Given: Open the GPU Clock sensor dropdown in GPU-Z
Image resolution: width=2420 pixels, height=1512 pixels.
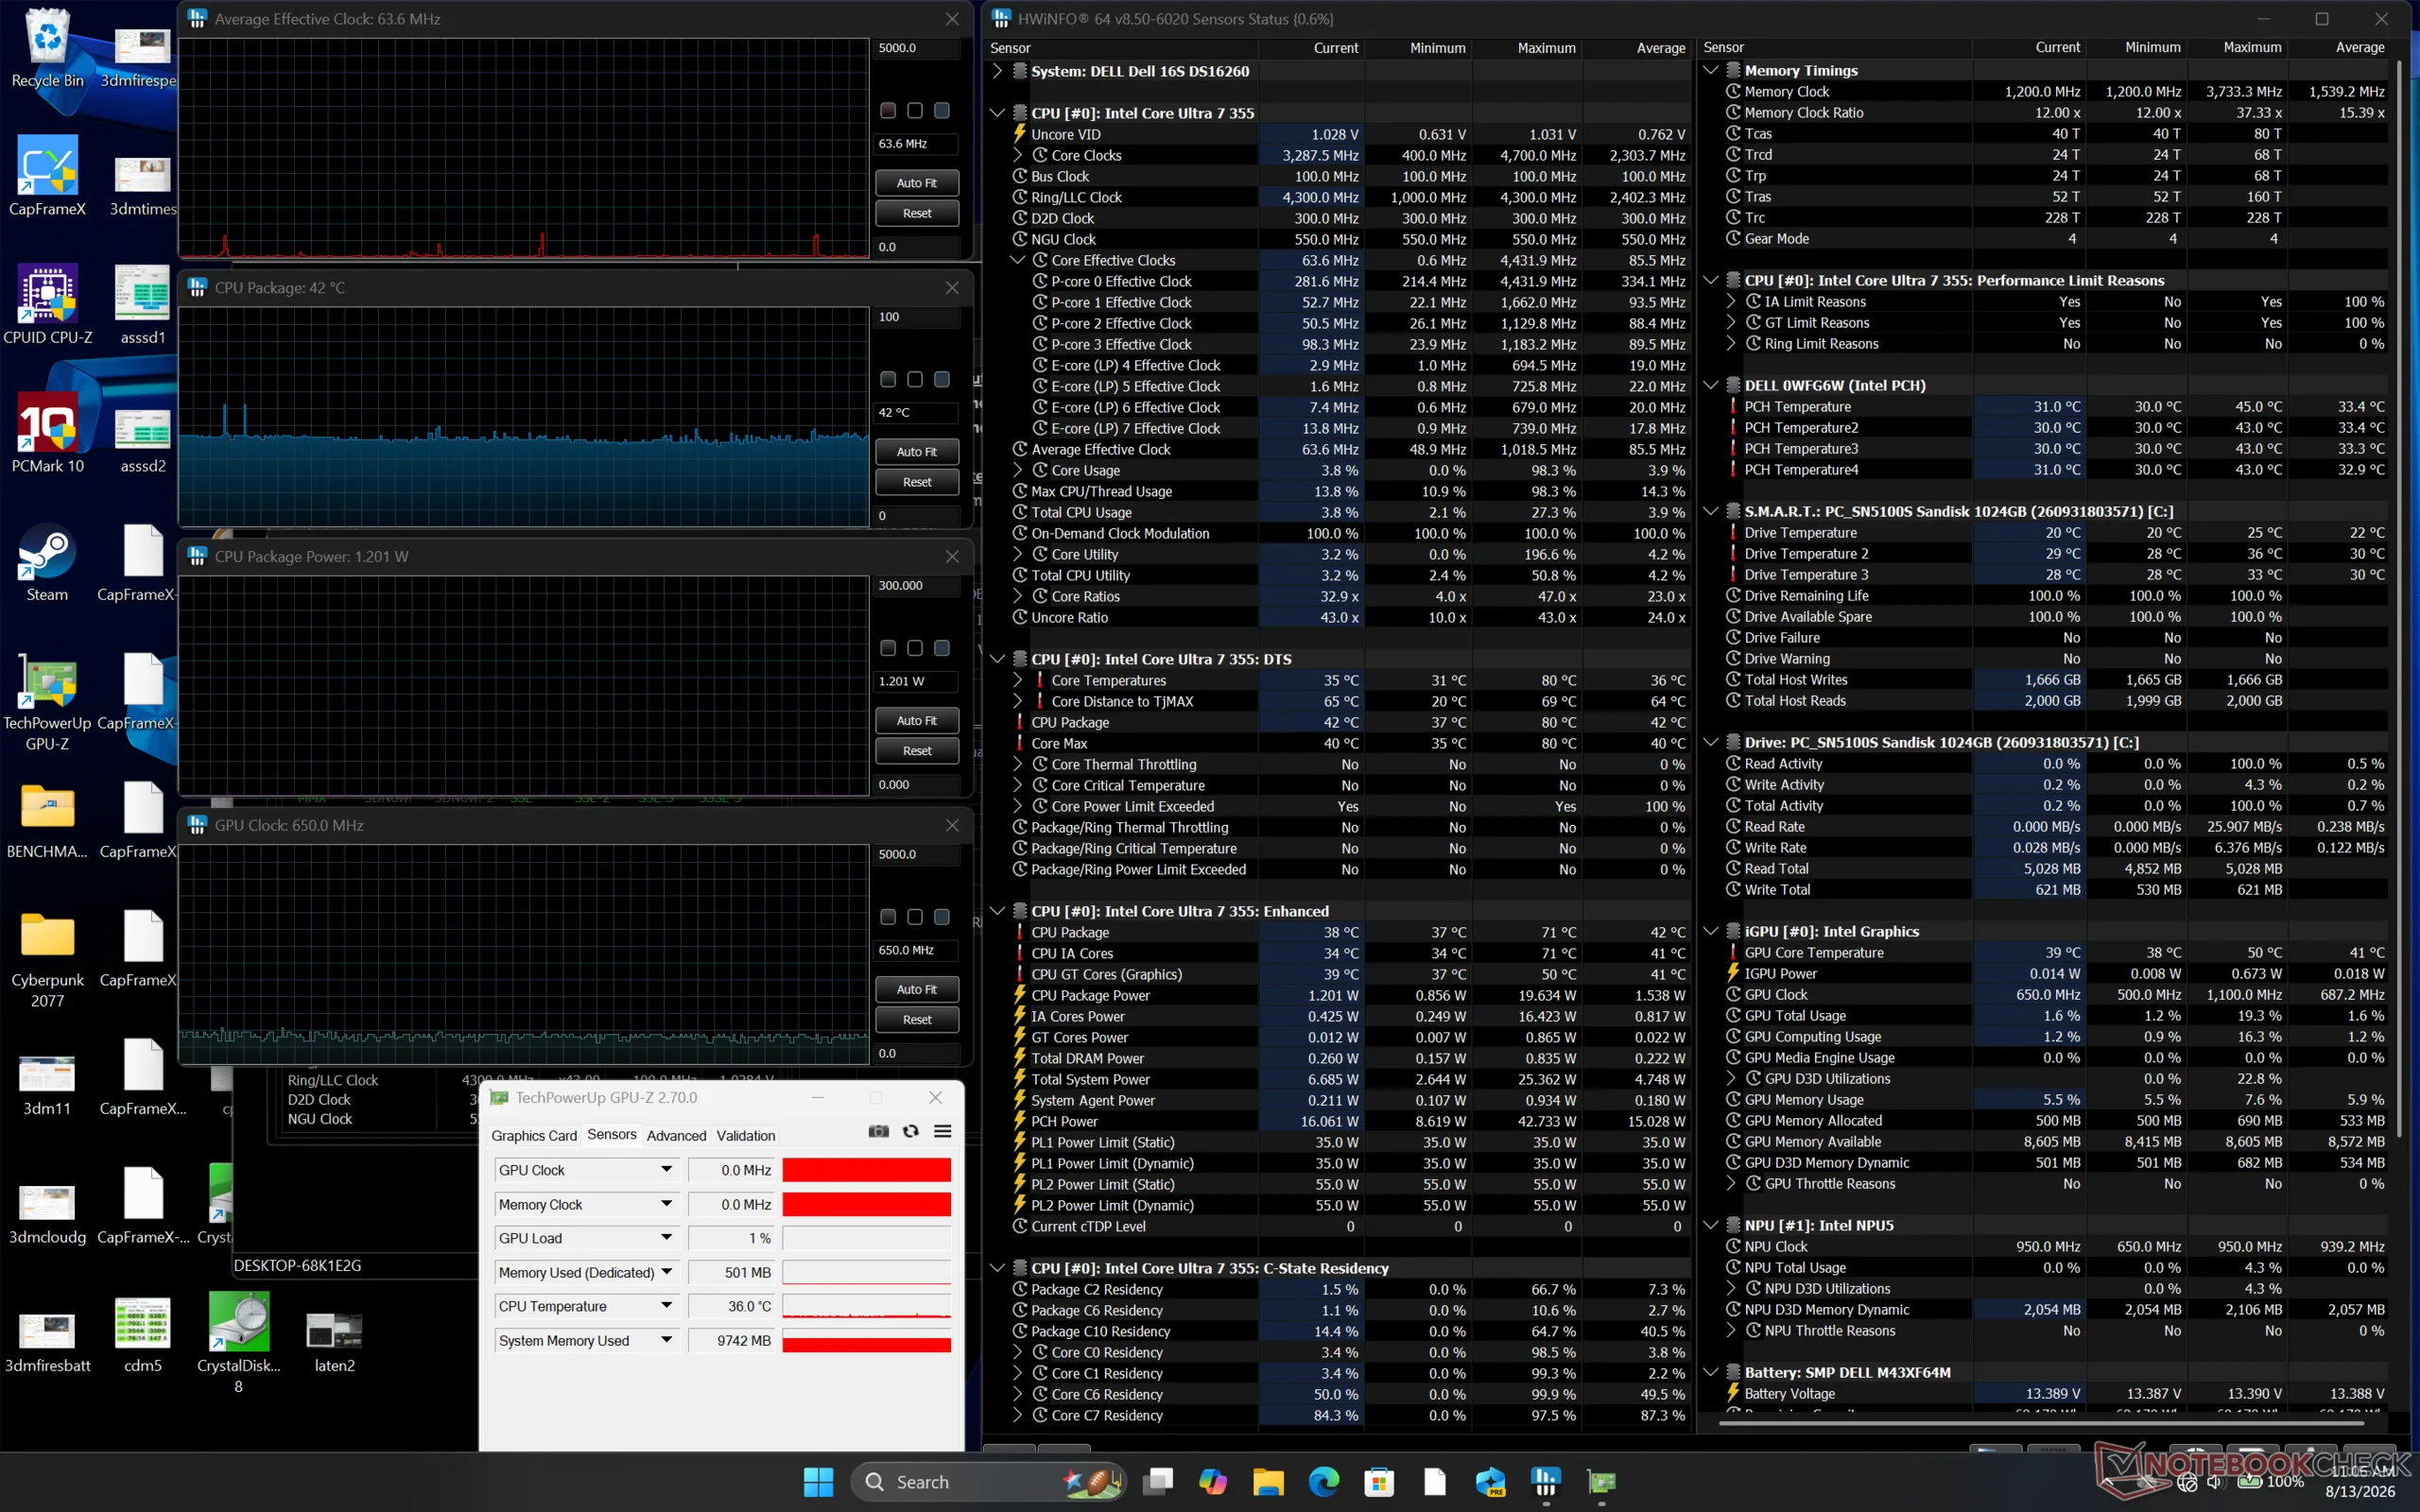Looking at the screenshot, I should pyautogui.click(x=587, y=1170).
